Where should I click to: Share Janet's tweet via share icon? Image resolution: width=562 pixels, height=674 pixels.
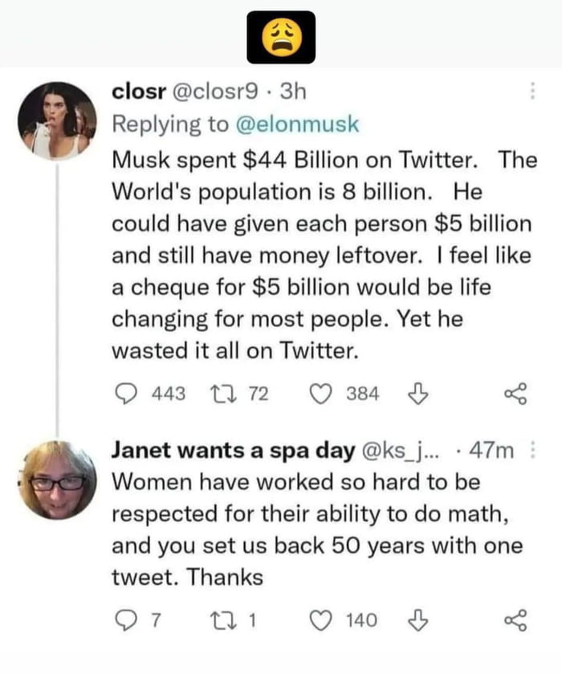tap(514, 620)
